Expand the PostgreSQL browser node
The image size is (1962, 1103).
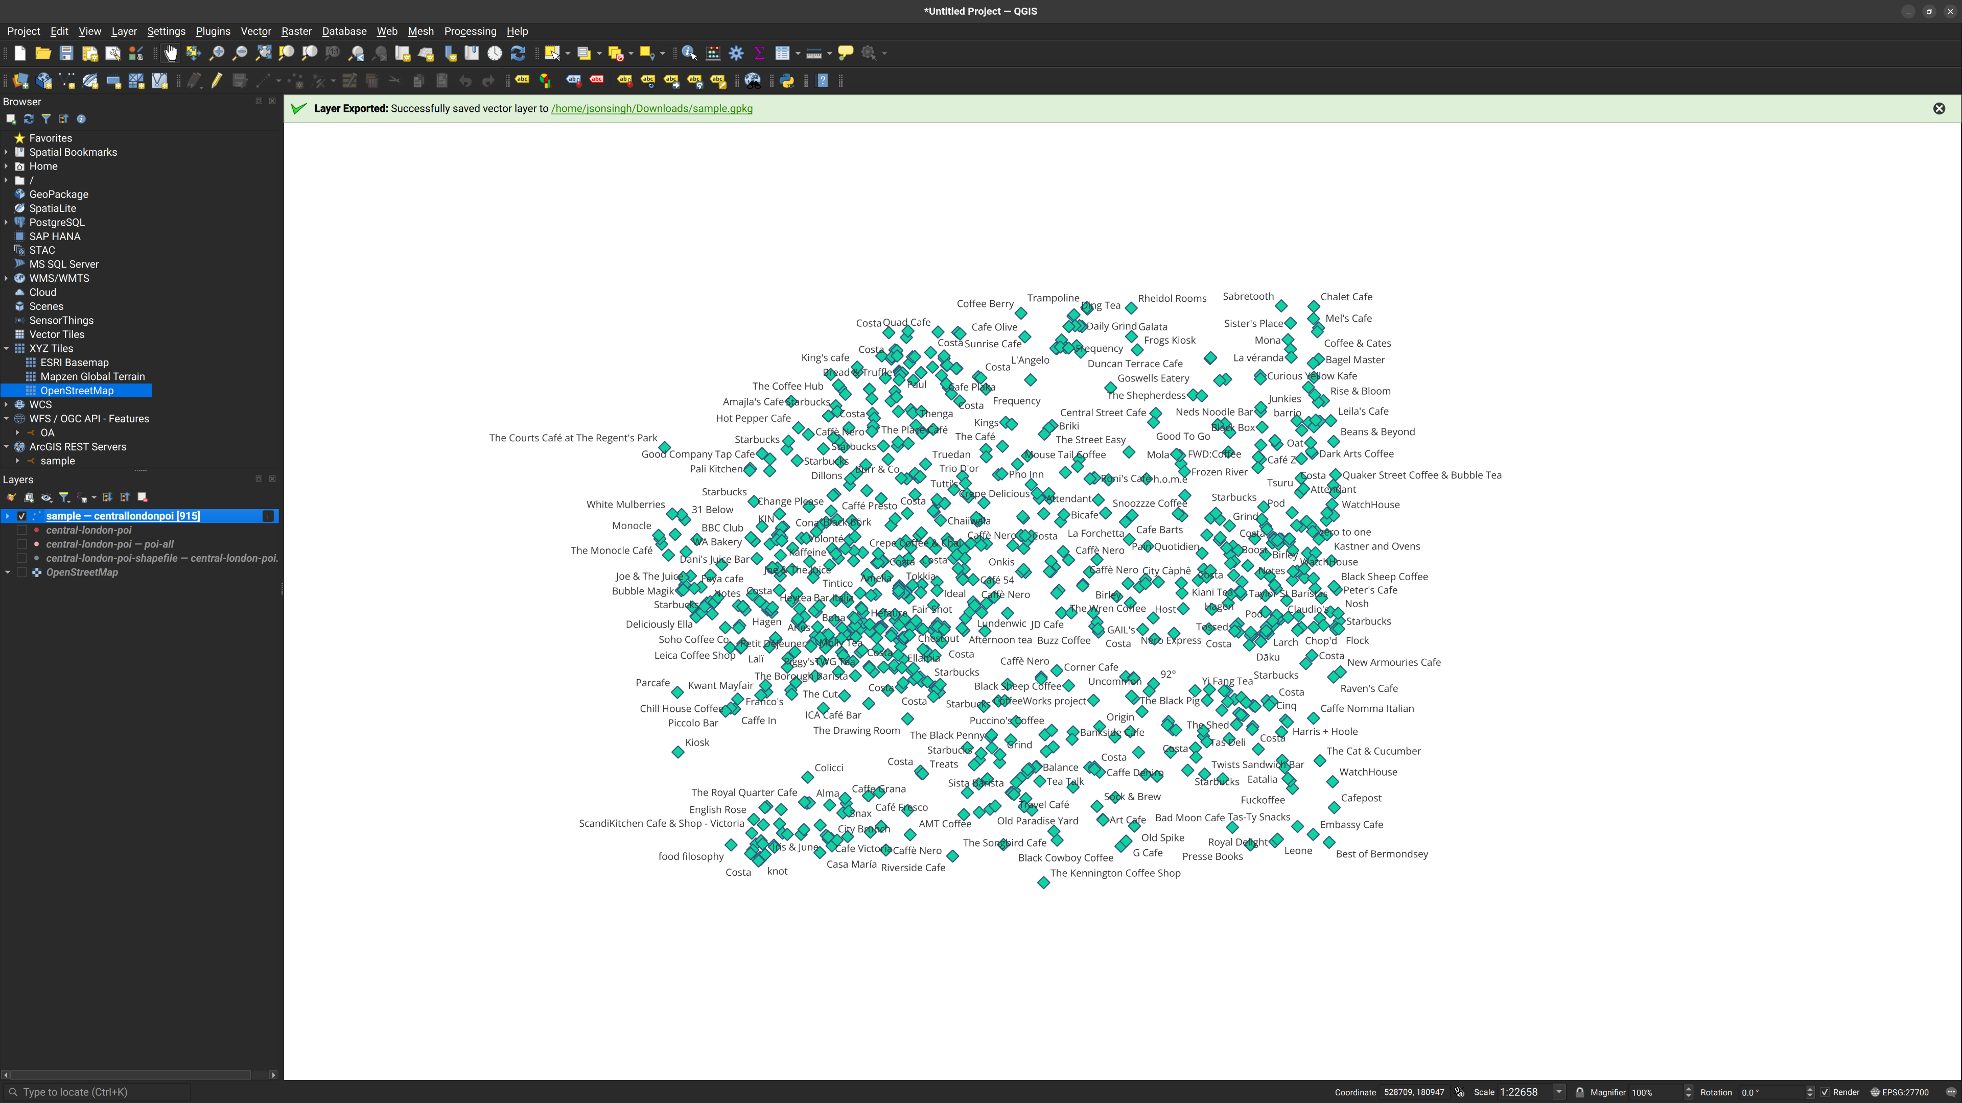(x=7, y=222)
